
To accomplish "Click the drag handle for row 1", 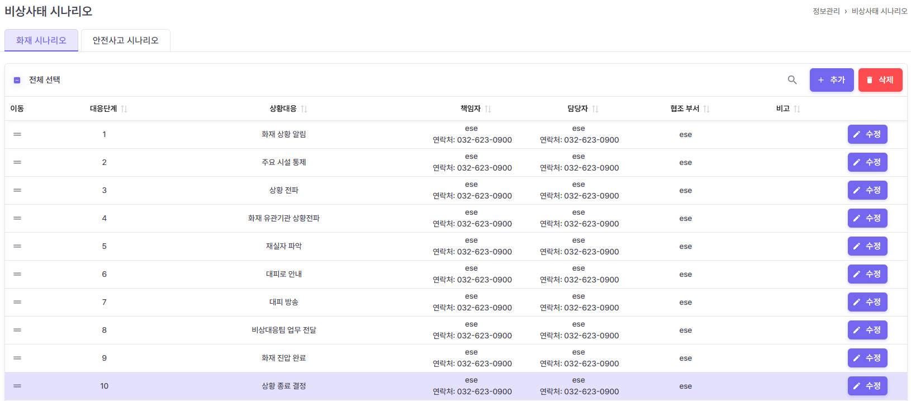I will [17, 134].
